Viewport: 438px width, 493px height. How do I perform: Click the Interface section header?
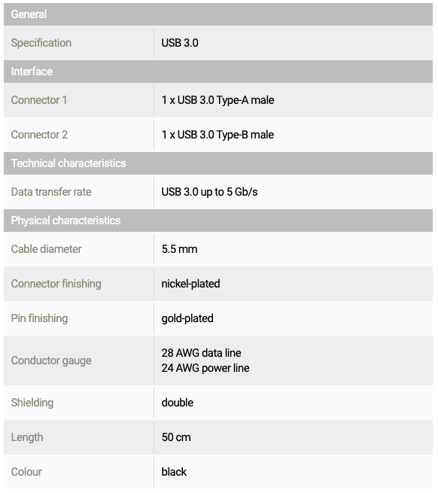[x=218, y=72]
